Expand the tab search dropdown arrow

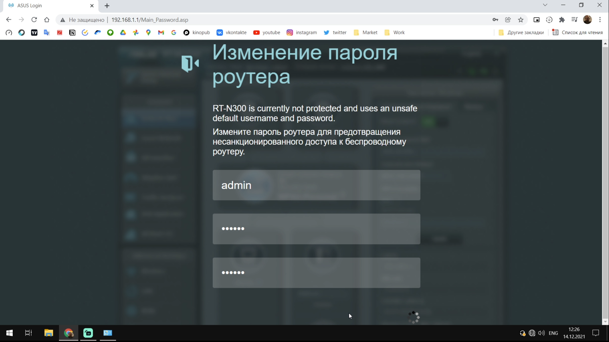coord(545,5)
